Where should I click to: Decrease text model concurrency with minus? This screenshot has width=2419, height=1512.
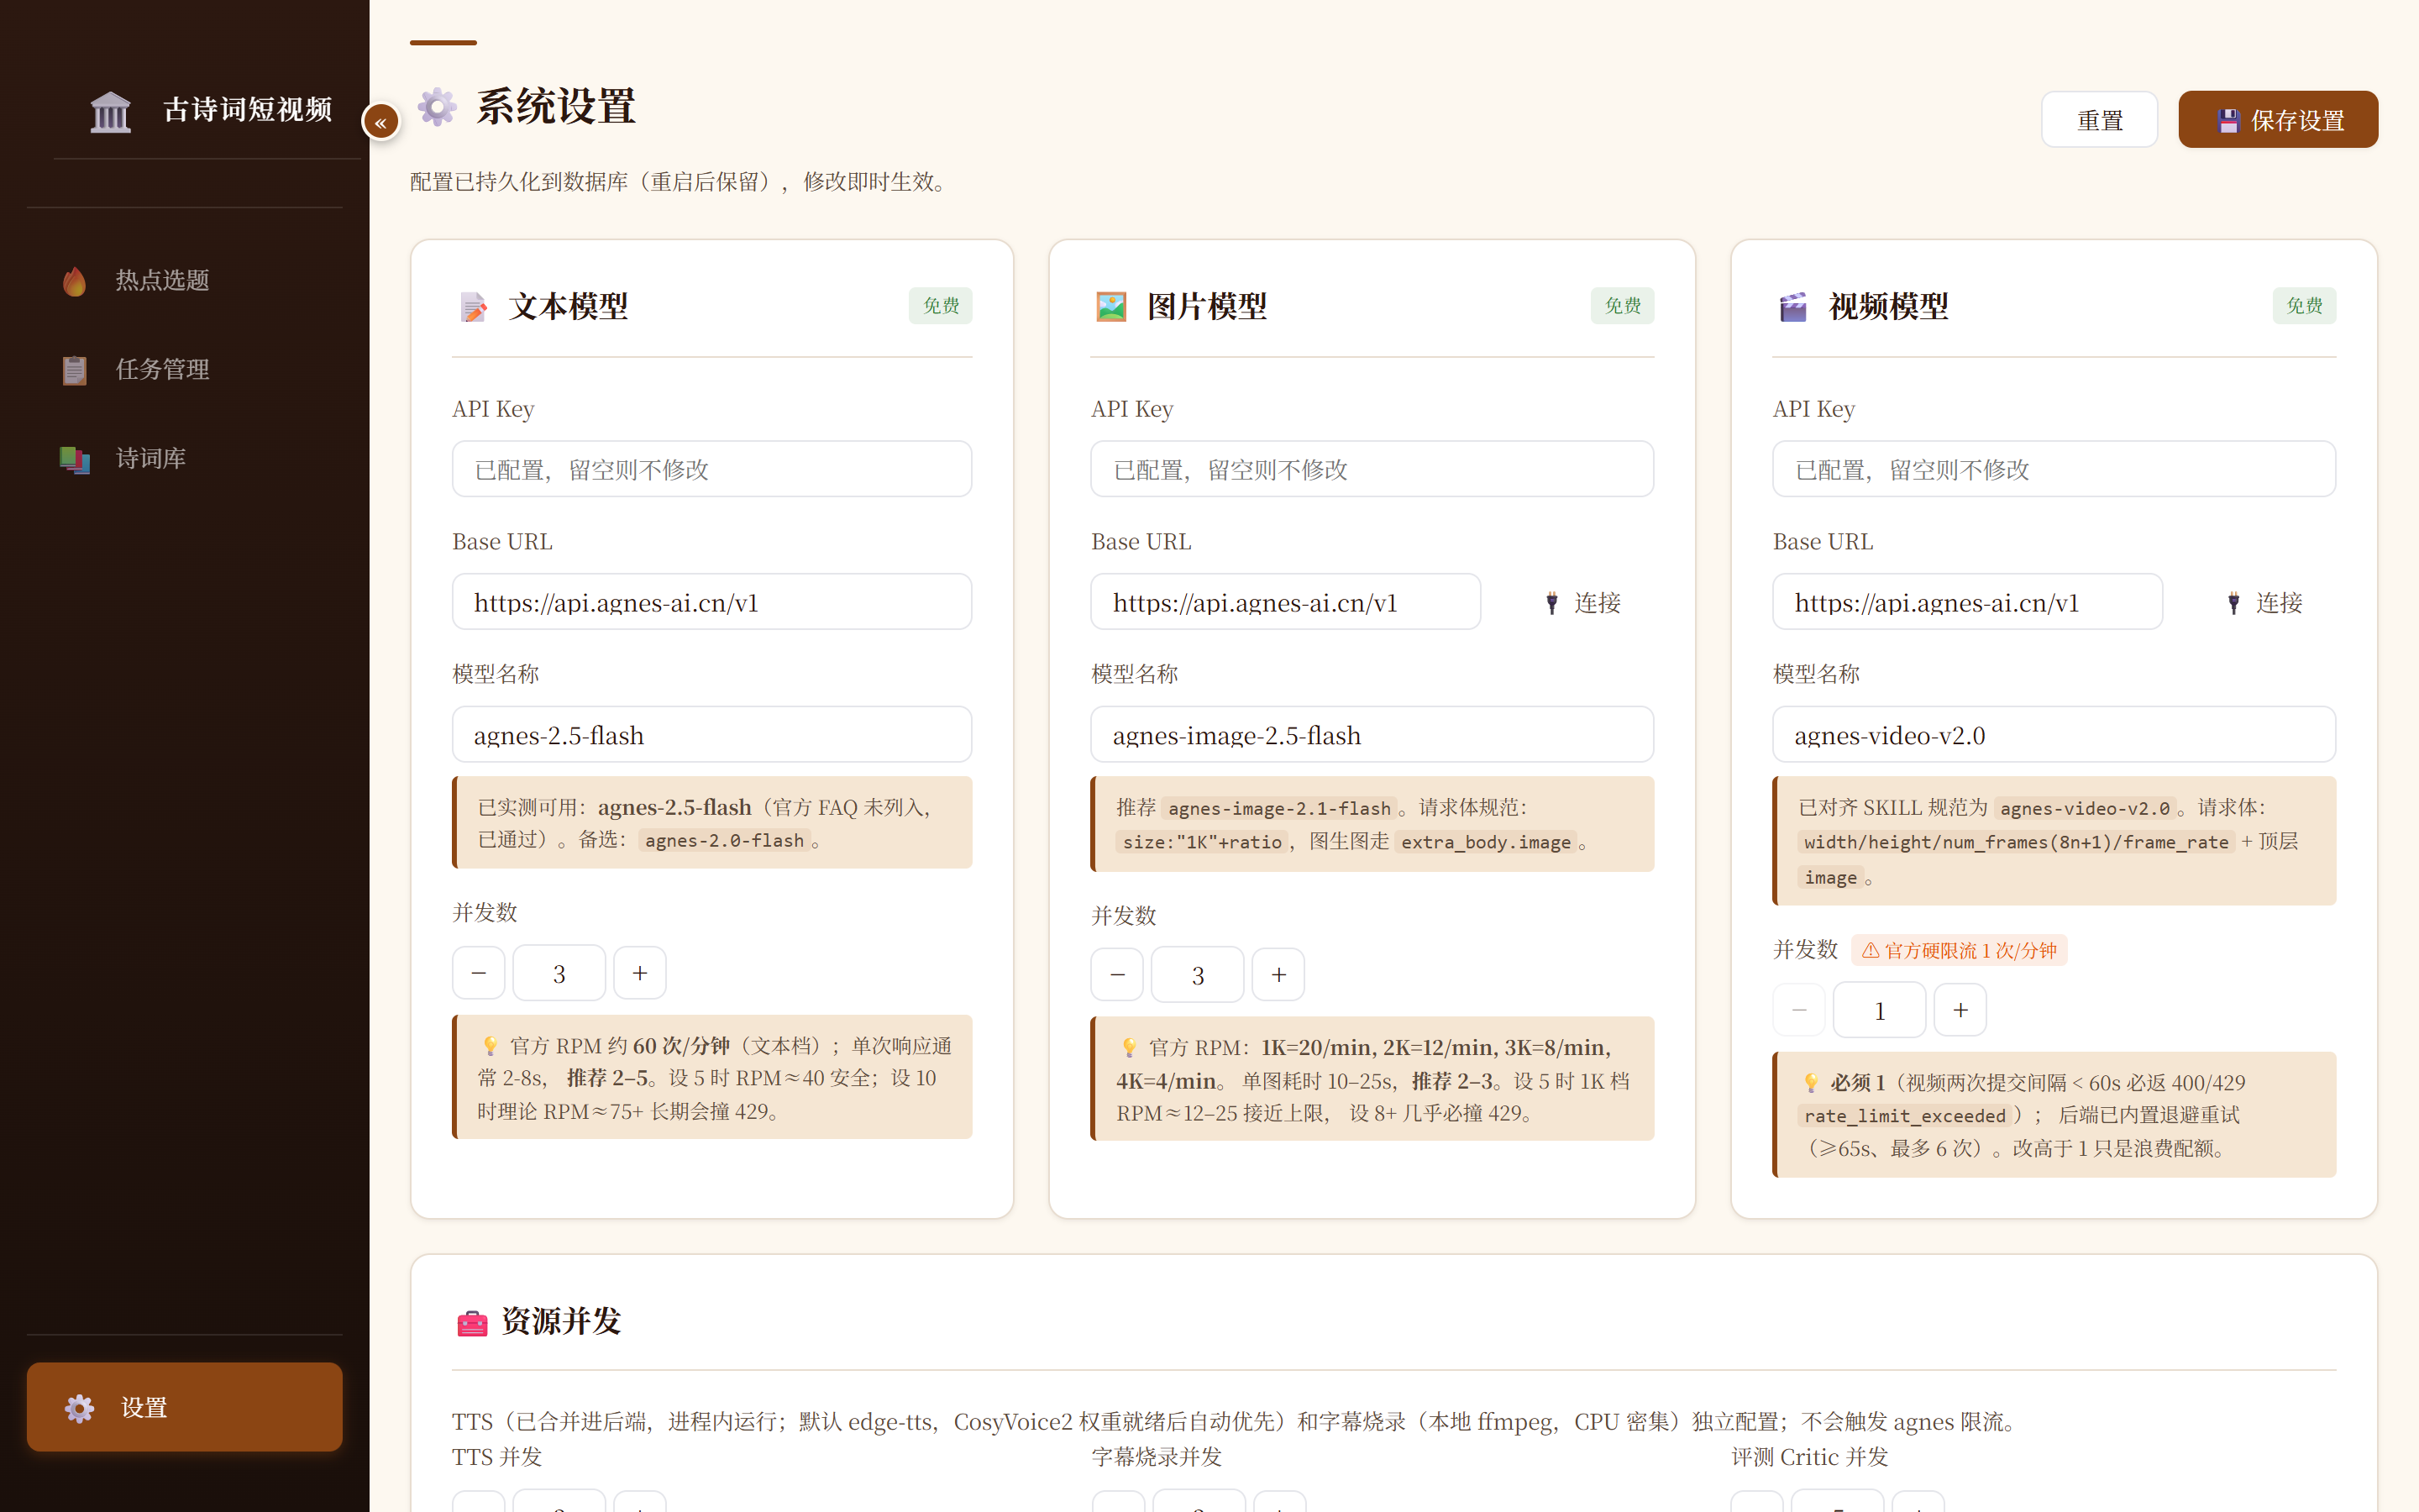[479, 973]
